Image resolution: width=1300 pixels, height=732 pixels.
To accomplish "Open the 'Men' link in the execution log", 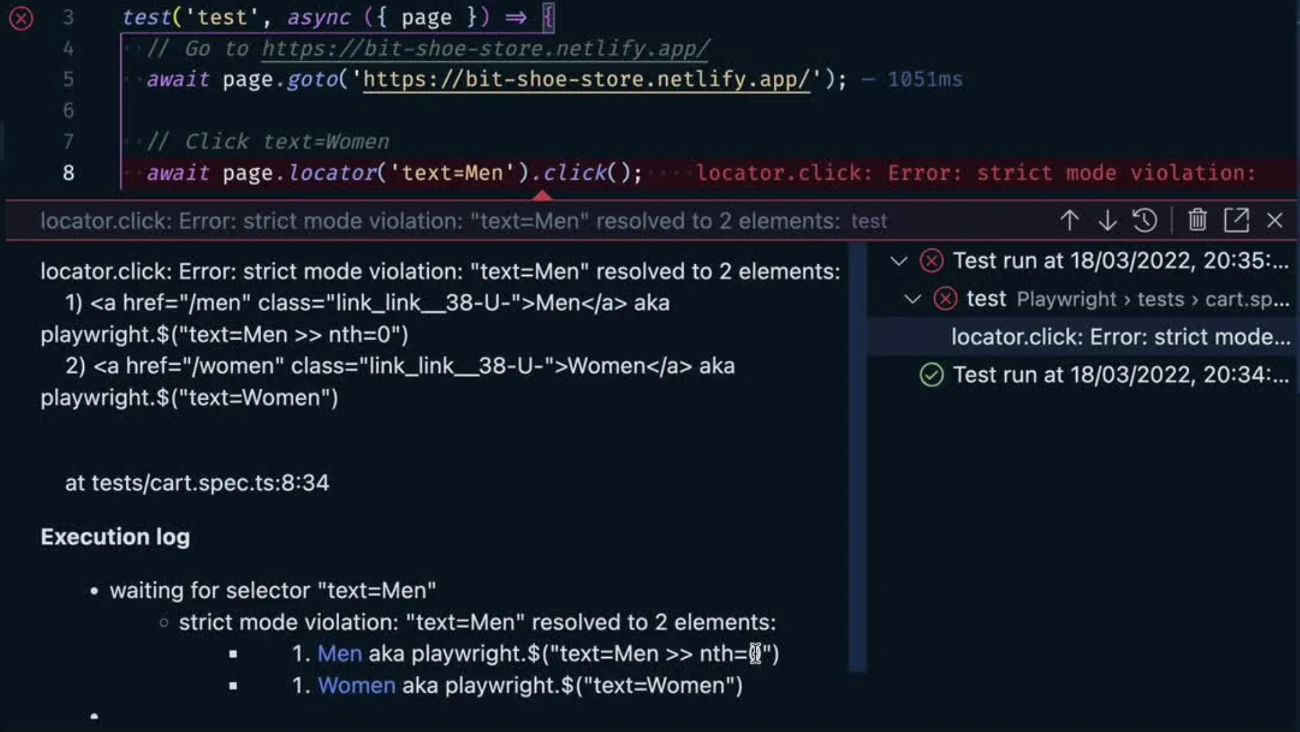I will (x=340, y=653).
